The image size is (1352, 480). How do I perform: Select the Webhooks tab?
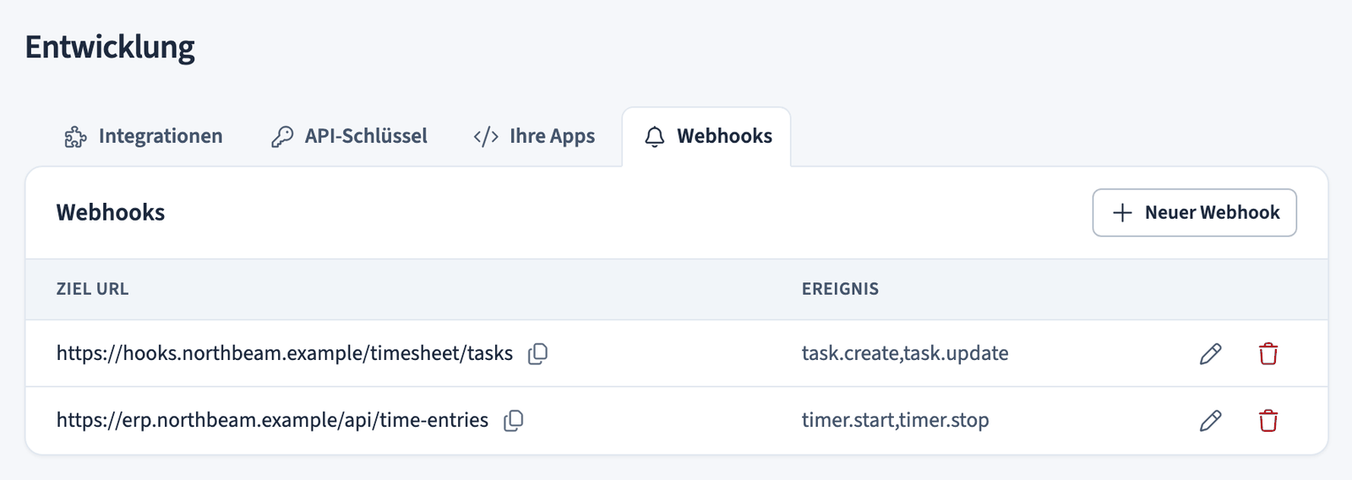point(706,136)
